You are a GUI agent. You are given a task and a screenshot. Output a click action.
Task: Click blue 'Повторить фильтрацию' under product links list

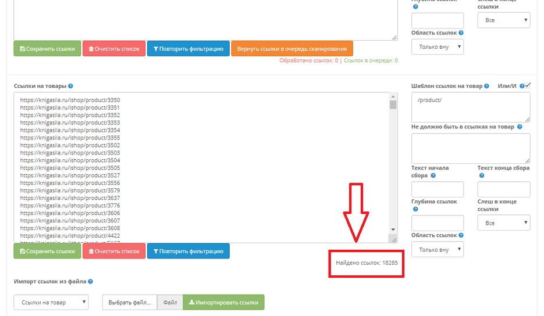(x=188, y=252)
